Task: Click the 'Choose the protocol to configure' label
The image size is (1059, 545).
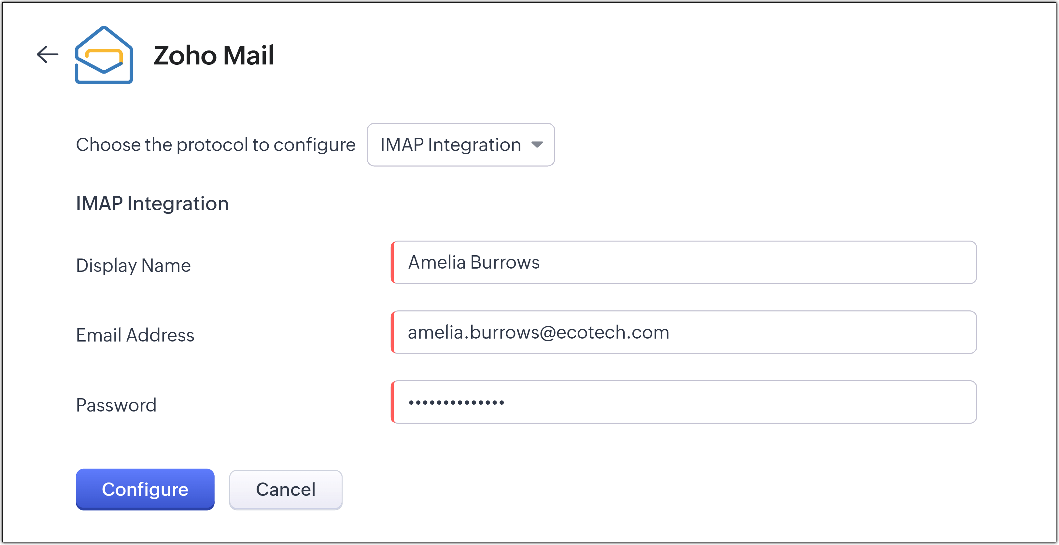Action: pyautogui.click(x=216, y=145)
